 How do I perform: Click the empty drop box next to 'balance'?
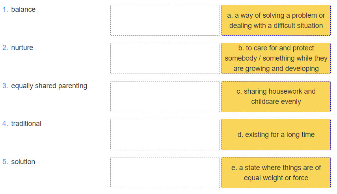tap(165, 20)
